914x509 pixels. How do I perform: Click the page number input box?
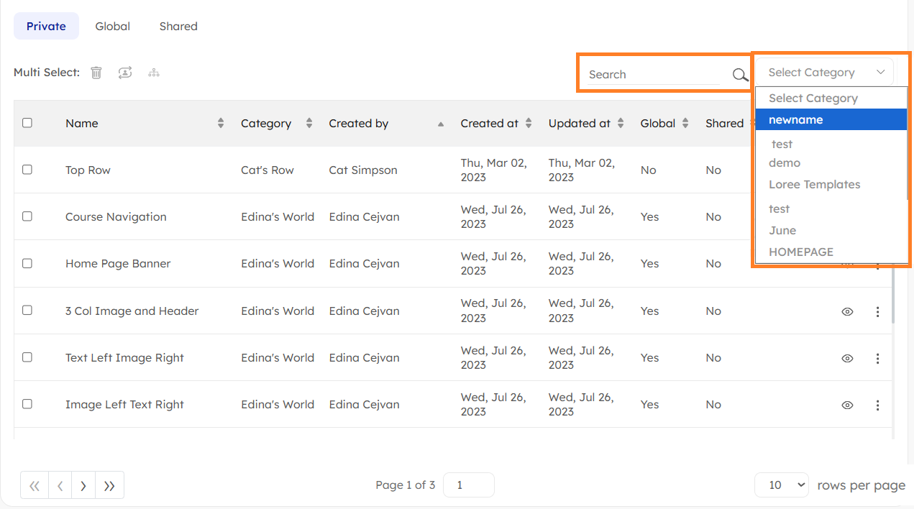pyautogui.click(x=468, y=485)
